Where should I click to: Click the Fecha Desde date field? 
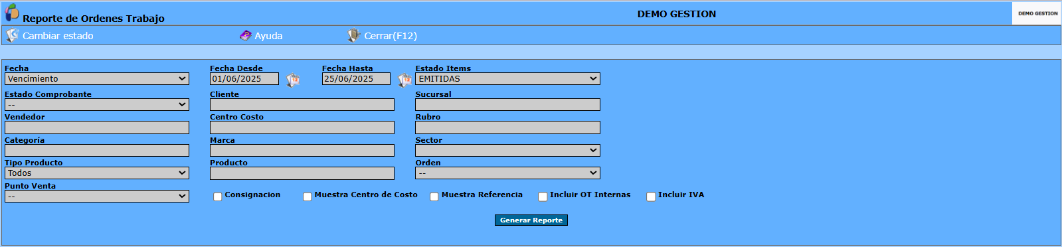244,79
